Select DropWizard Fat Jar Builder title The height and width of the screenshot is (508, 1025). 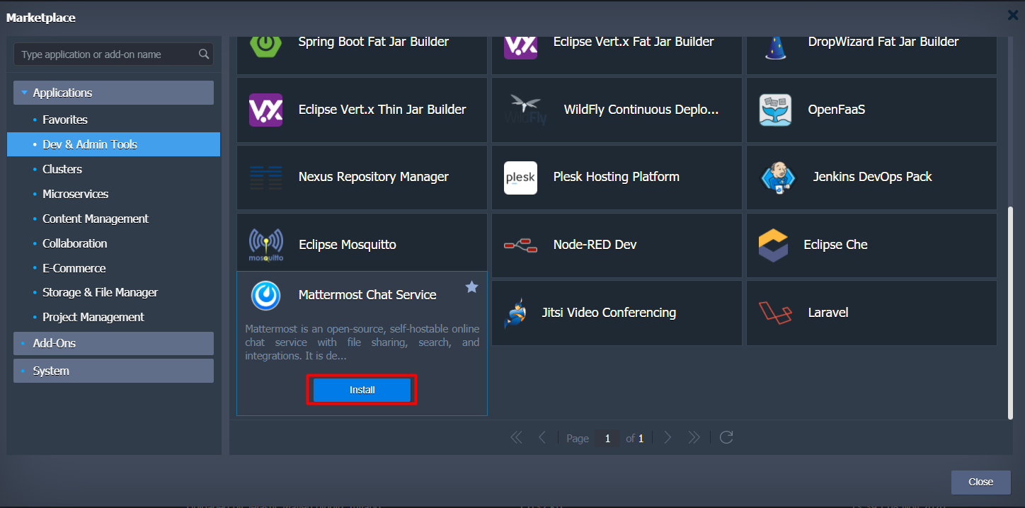click(x=883, y=42)
